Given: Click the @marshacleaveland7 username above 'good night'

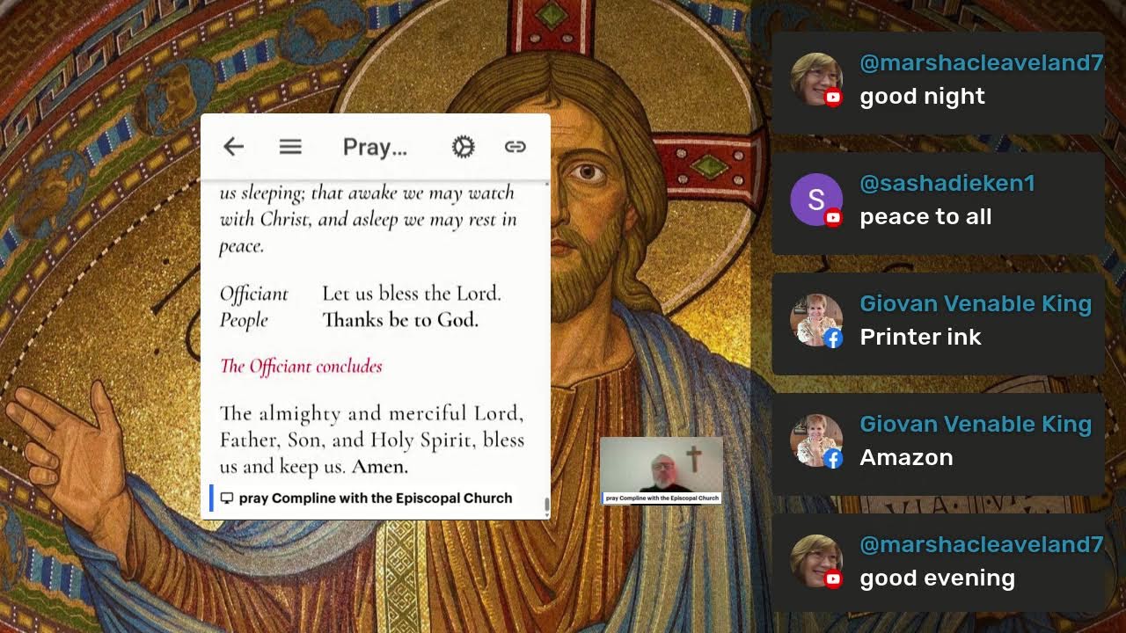Looking at the screenshot, I should tap(981, 62).
